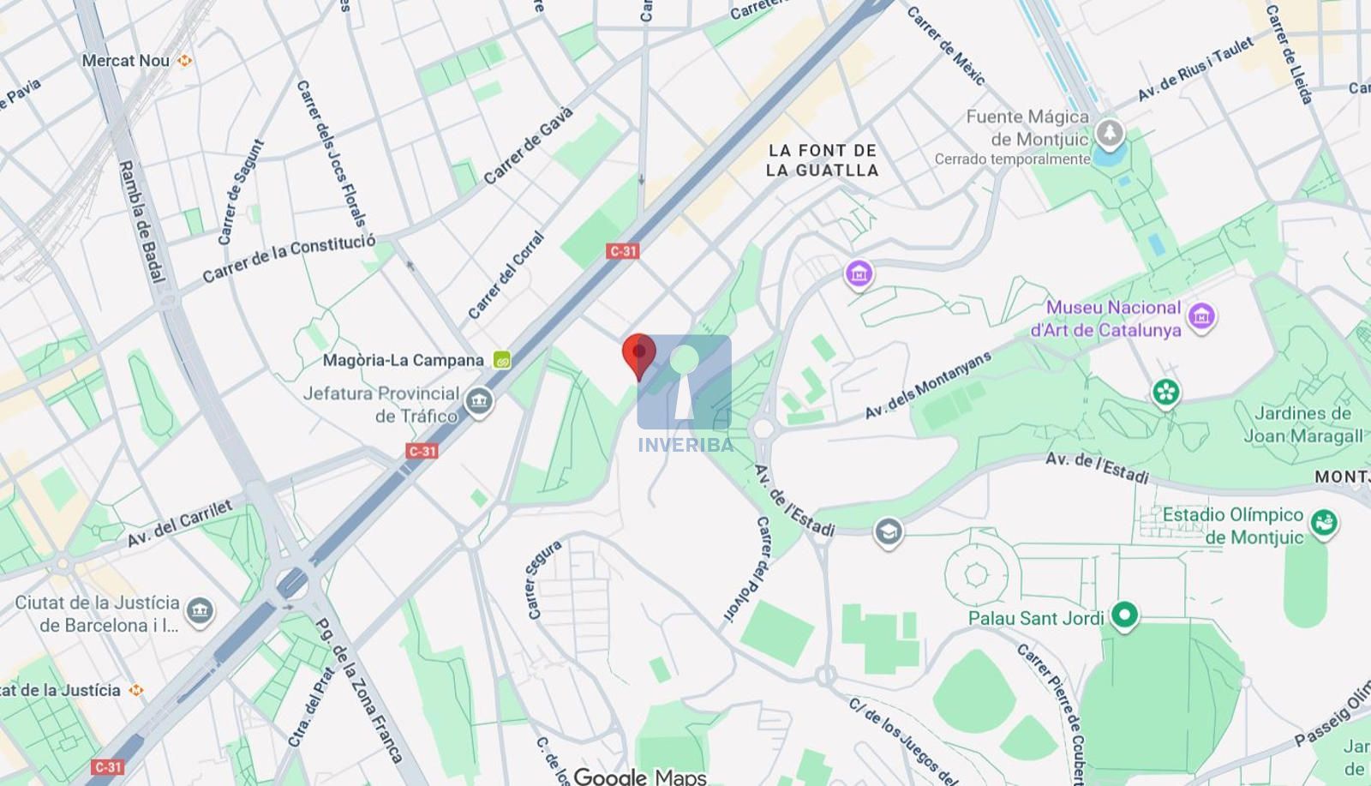The width and height of the screenshot is (1371, 786).
Task: Click the Estadio Olímpico de Montjuïc label
Action: 1233,525
